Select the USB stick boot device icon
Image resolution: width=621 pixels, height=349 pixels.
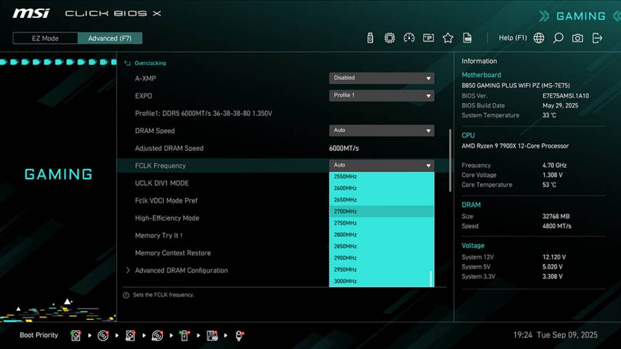[184, 335]
